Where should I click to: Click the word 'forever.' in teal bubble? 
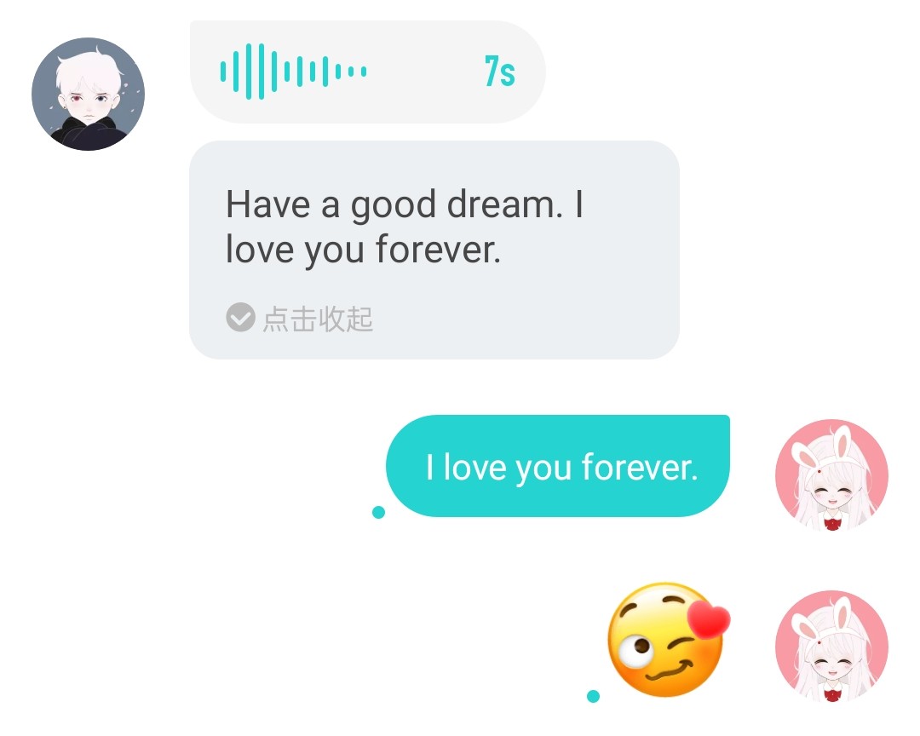tap(640, 467)
